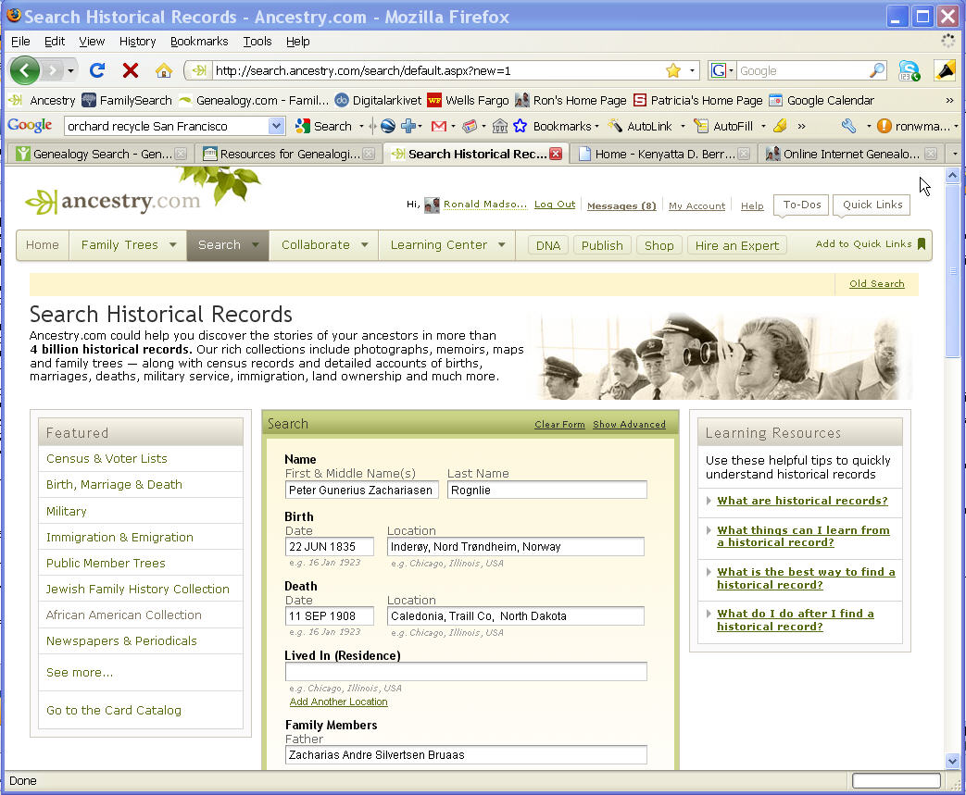Click Add Another Location link
Viewport: 966px width, 795px height.
click(x=338, y=702)
